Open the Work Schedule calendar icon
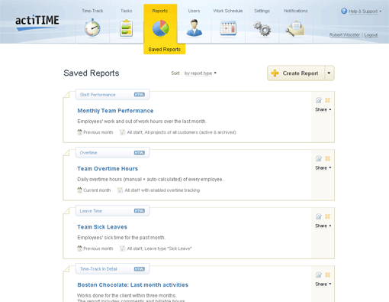The width and height of the screenshot is (389, 302). click(228, 28)
